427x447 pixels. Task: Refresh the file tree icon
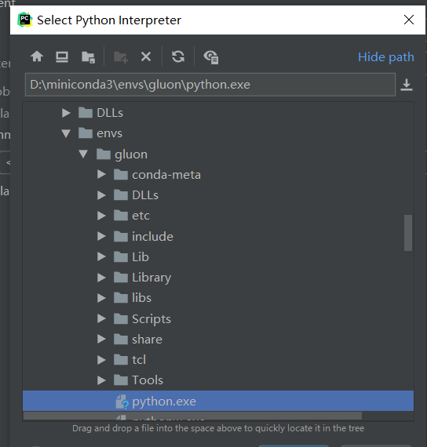[178, 56]
